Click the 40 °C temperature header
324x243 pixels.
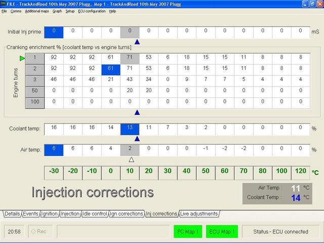point(187,173)
